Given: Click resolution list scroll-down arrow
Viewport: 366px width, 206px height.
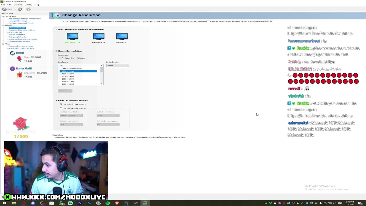Looking at the screenshot, I should [101, 84].
